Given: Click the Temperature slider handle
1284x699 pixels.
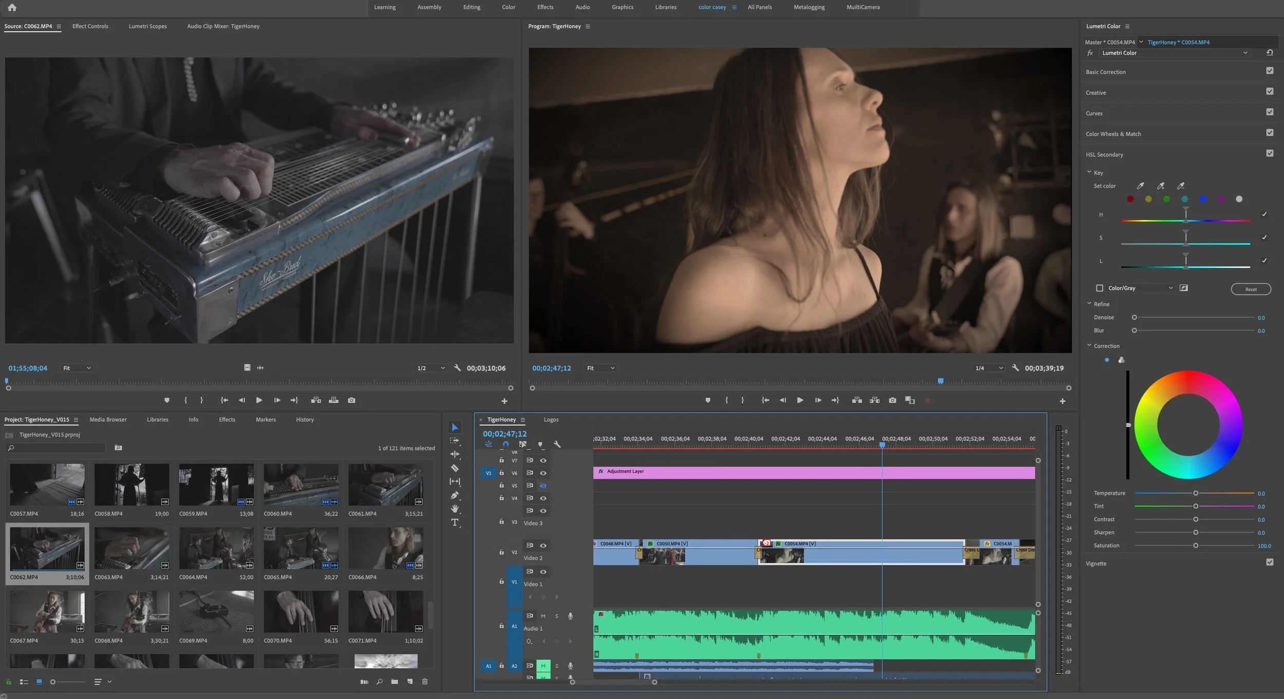Looking at the screenshot, I should (1196, 493).
